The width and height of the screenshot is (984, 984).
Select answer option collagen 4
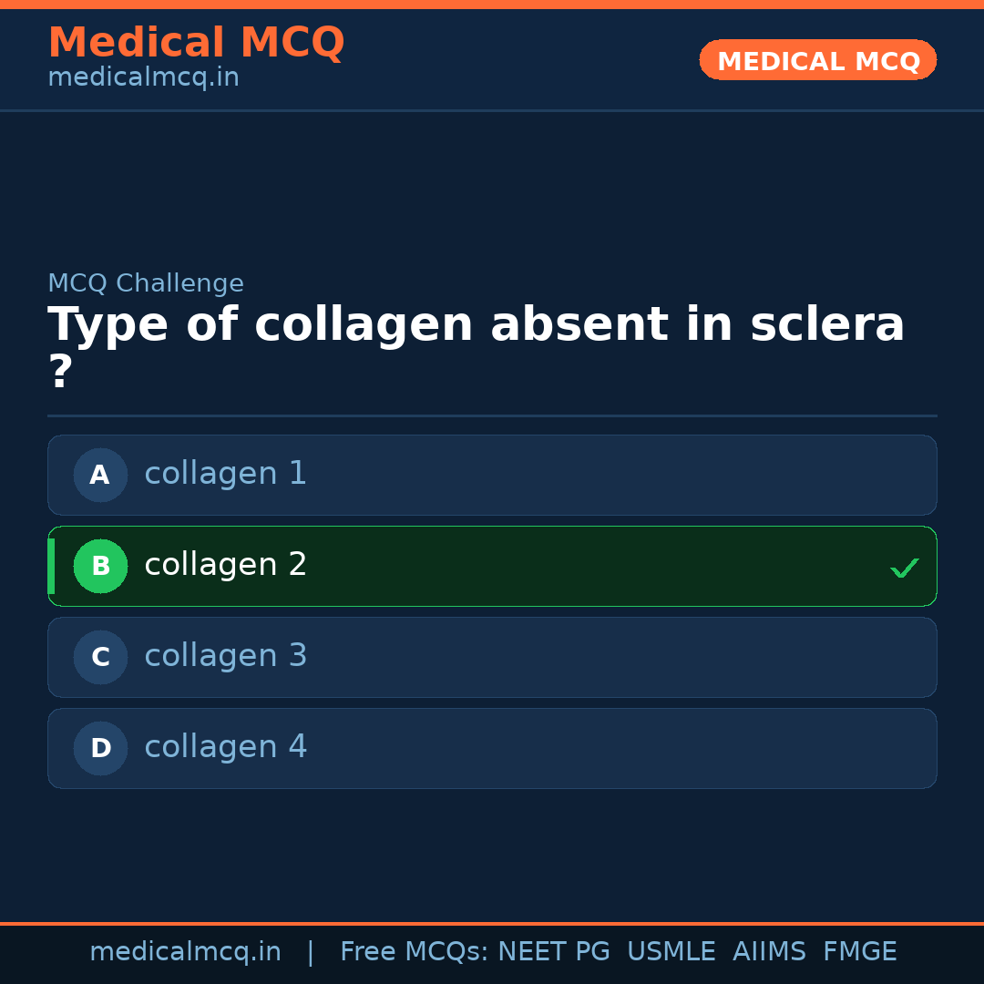(x=492, y=748)
